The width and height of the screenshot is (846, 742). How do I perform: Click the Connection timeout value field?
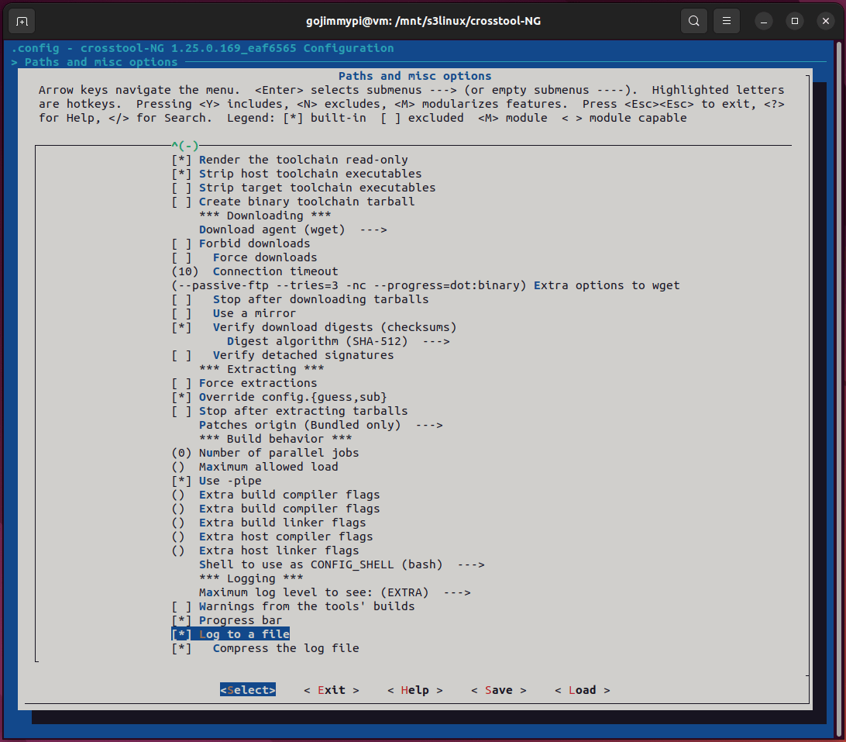click(180, 271)
